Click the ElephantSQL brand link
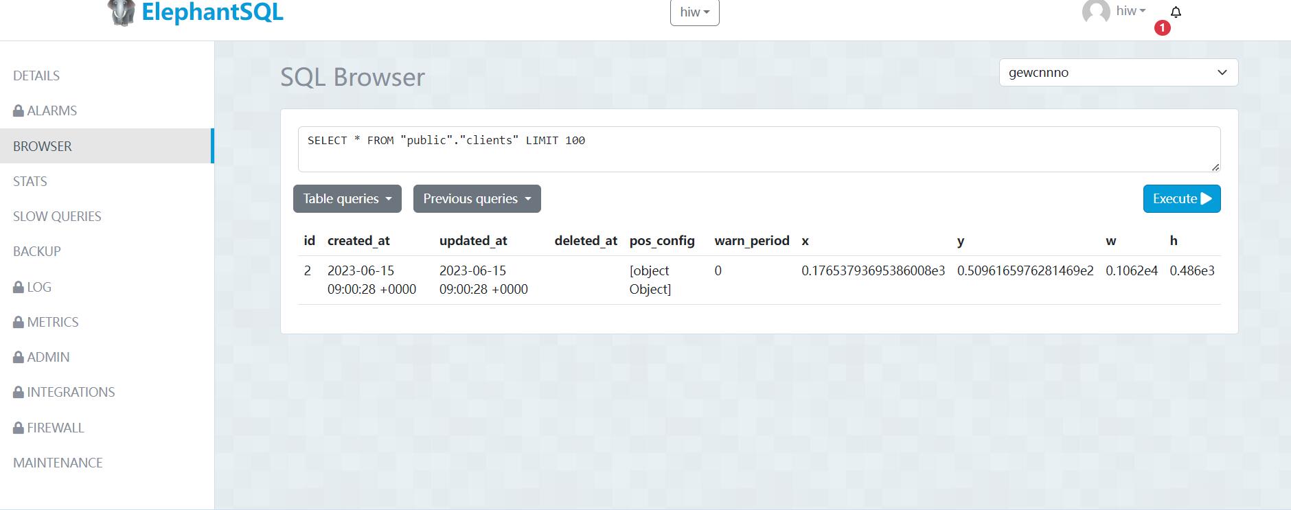Image resolution: width=1291 pixels, height=510 pixels. (212, 12)
